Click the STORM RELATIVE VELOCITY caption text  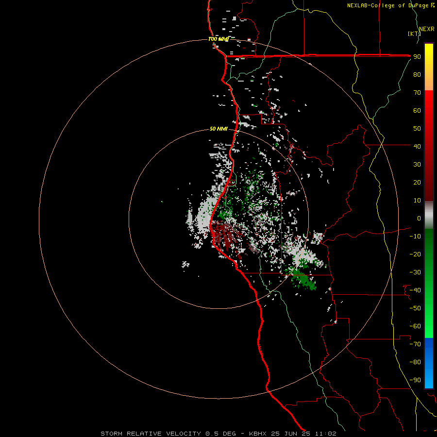point(151,434)
